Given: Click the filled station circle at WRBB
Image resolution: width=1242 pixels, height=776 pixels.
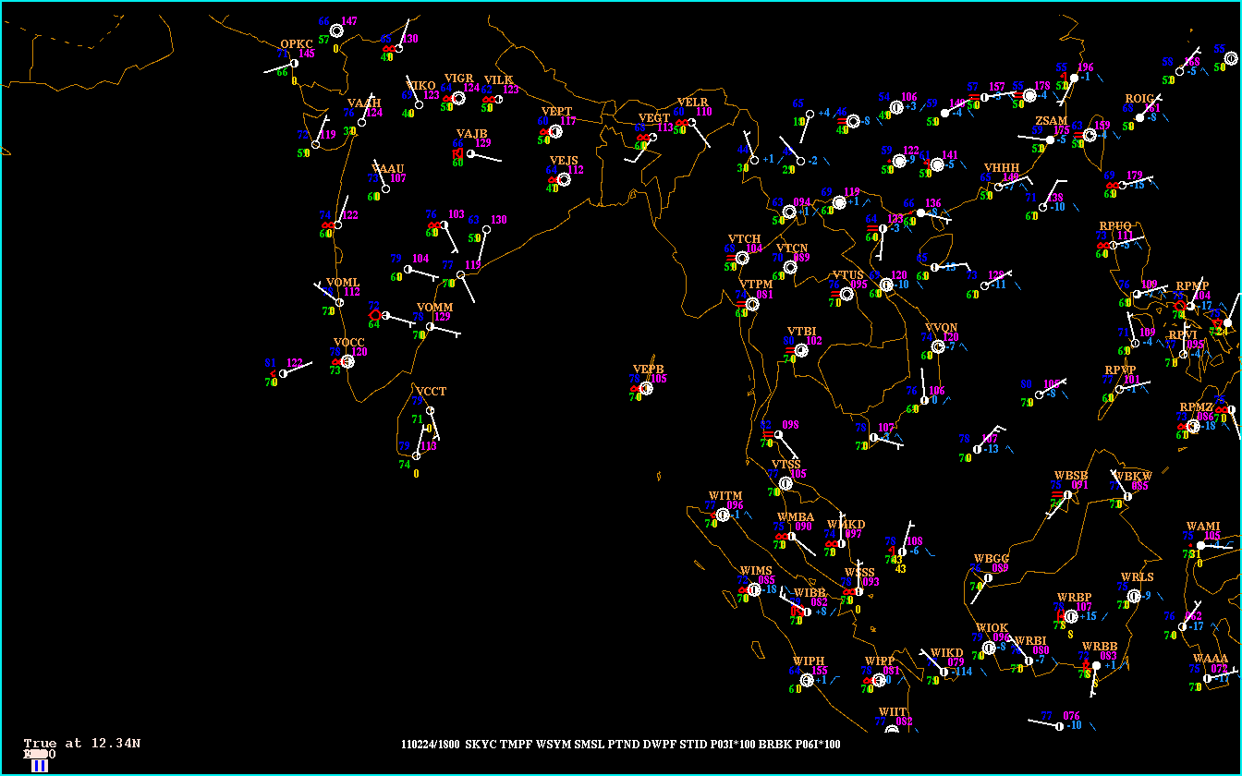Looking at the screenshot, I should click(x=1096, y=665).
